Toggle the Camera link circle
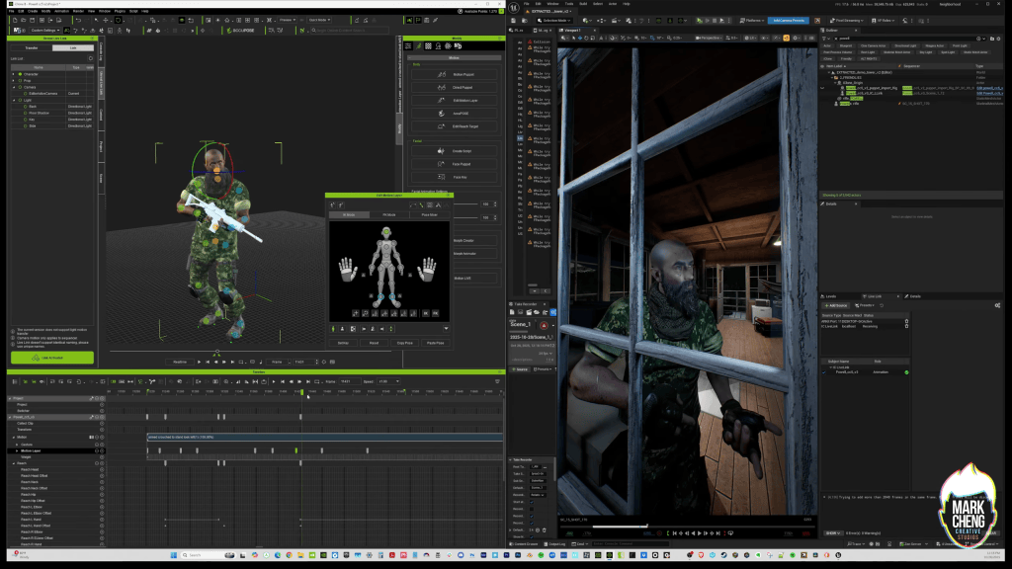1012x569 pixels. [x=20, y=87]
